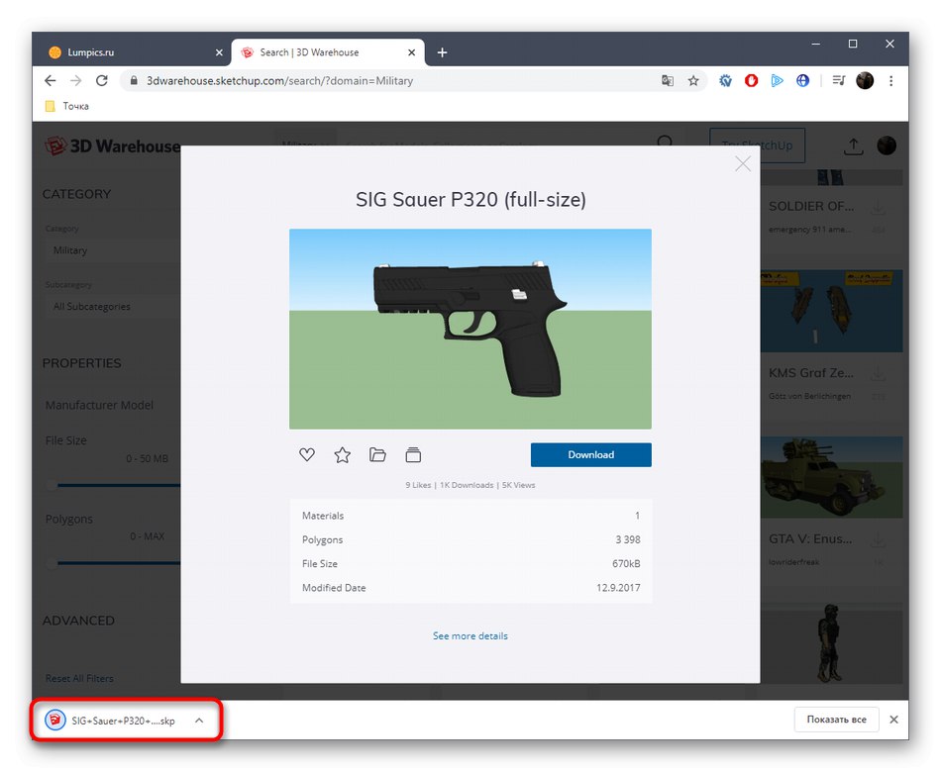Click the globe extension icon
Image resolution: width=941 pixels, height=772 pixels.
coord(803,80)
